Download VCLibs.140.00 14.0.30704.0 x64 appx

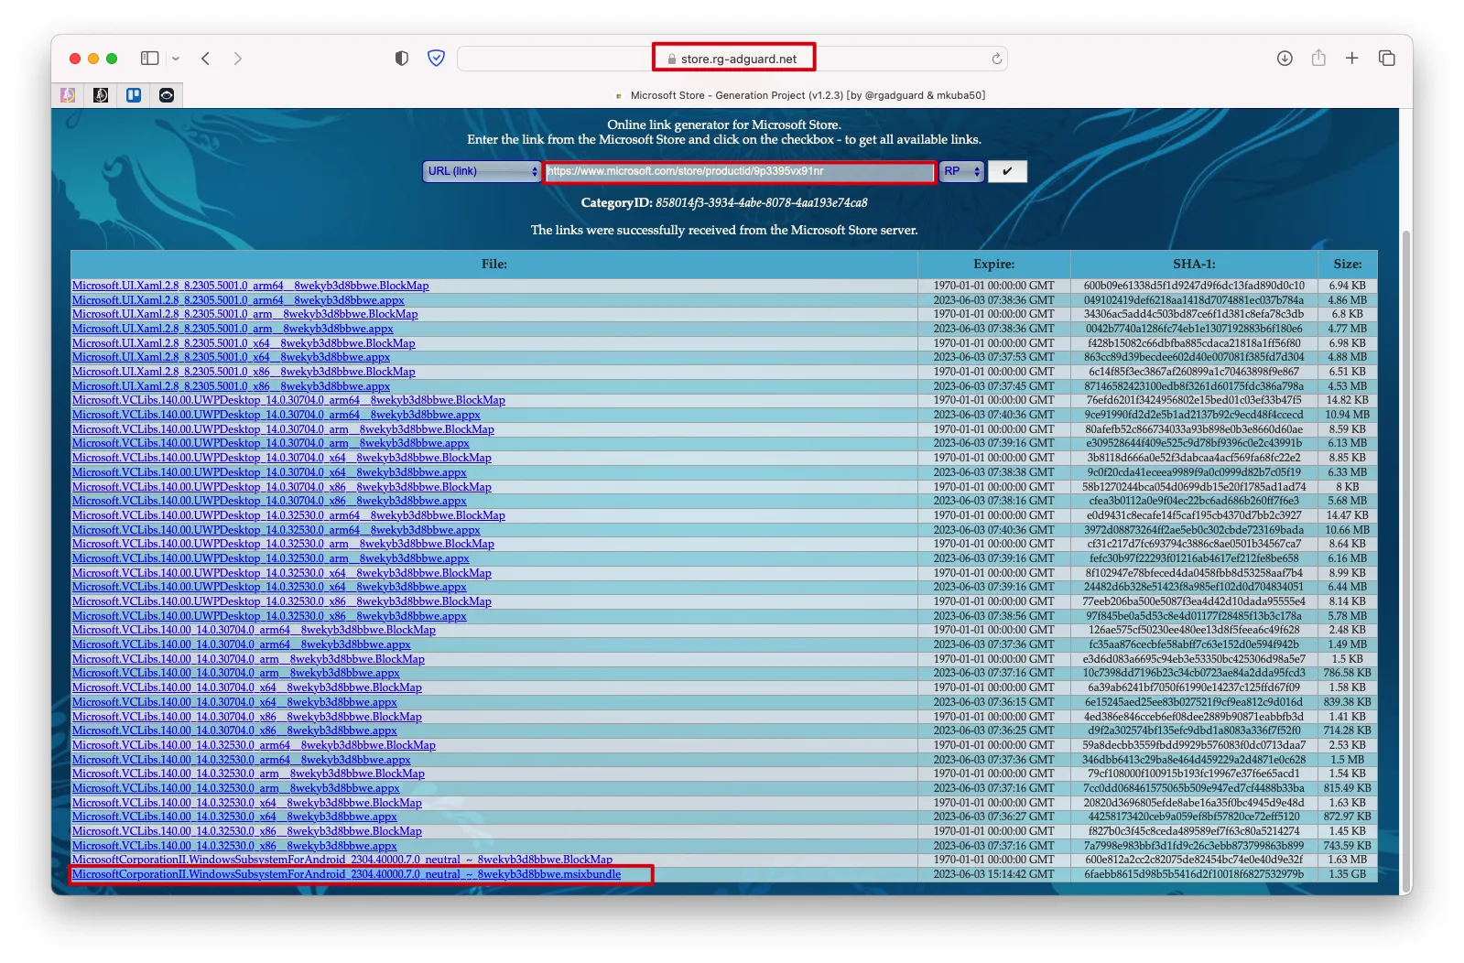click(234, 702)
